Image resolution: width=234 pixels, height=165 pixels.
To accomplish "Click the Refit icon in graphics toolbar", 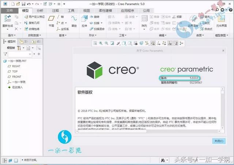I will pos(95,43).
